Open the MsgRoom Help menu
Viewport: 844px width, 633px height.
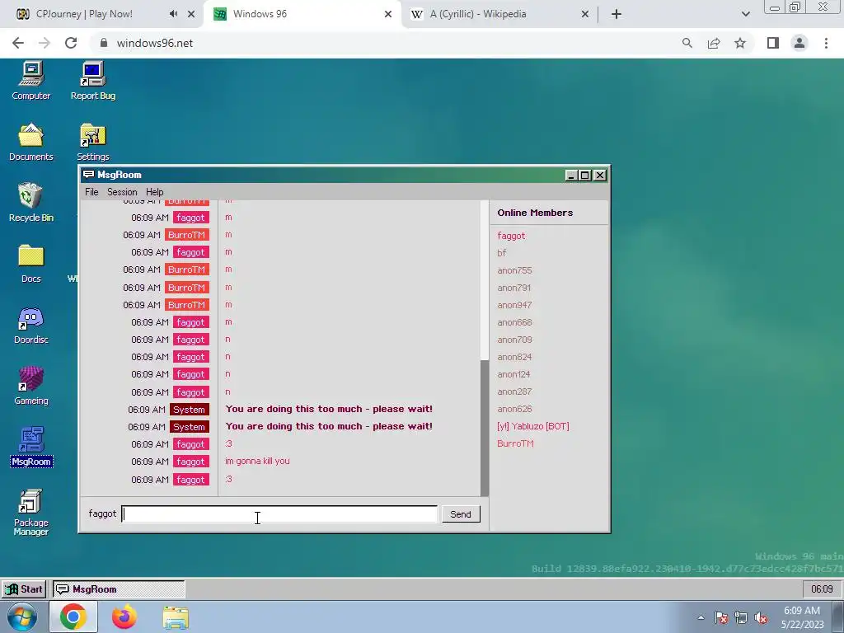pyautogui.click(x=154, y=192)
